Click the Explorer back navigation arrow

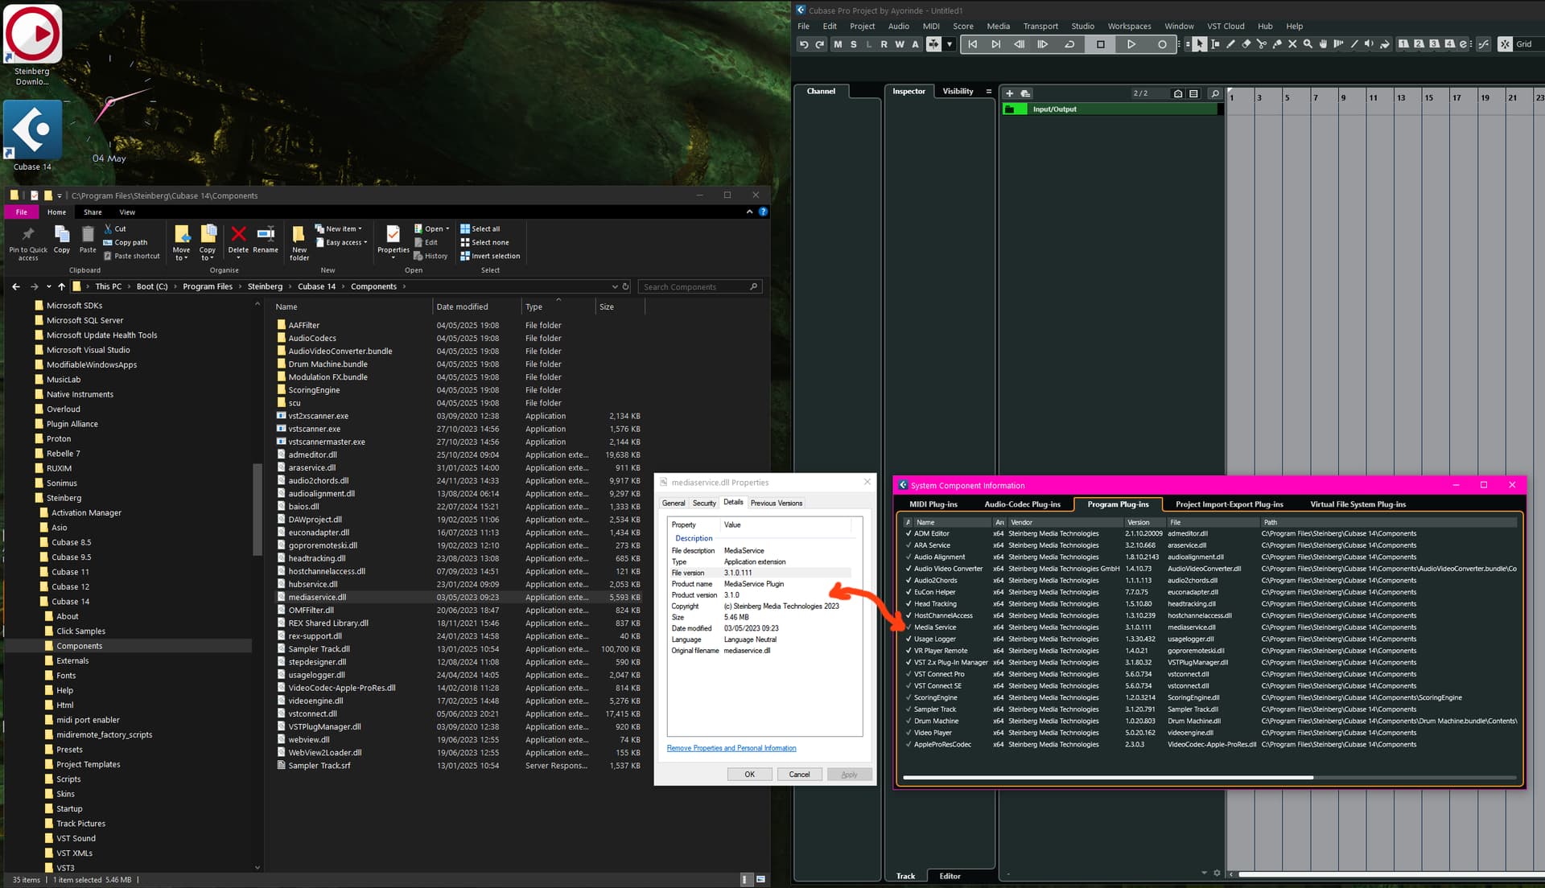[x=16, y=286]
